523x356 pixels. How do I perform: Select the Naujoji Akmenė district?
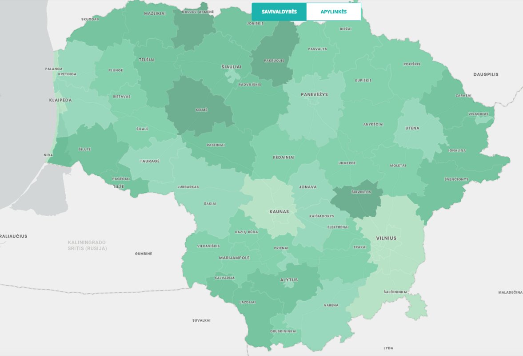(x=192, y=27)
